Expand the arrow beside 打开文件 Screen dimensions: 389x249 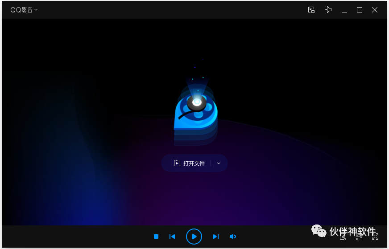tap(219, 163)
